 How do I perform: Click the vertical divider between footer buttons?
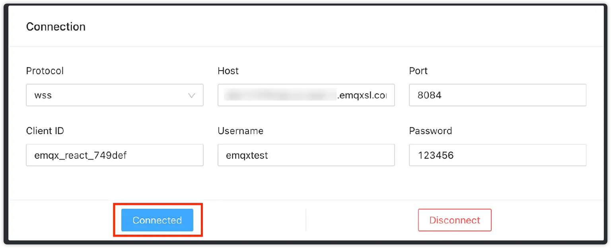click(x=305, y=220)
